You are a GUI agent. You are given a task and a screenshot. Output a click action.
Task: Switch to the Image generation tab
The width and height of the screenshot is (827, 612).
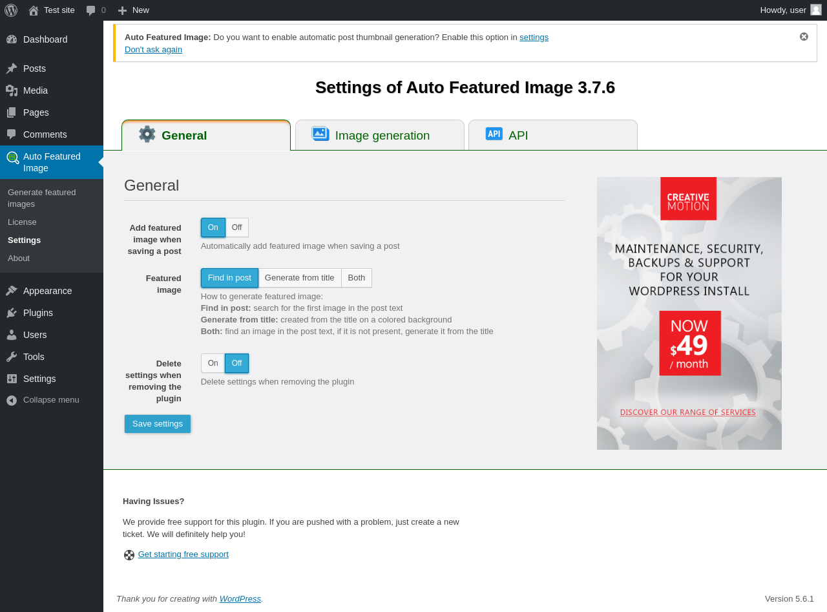[x=380, y=135]
